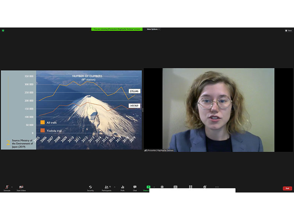
Task: Click the View button at top right
Action: (288, 30)
